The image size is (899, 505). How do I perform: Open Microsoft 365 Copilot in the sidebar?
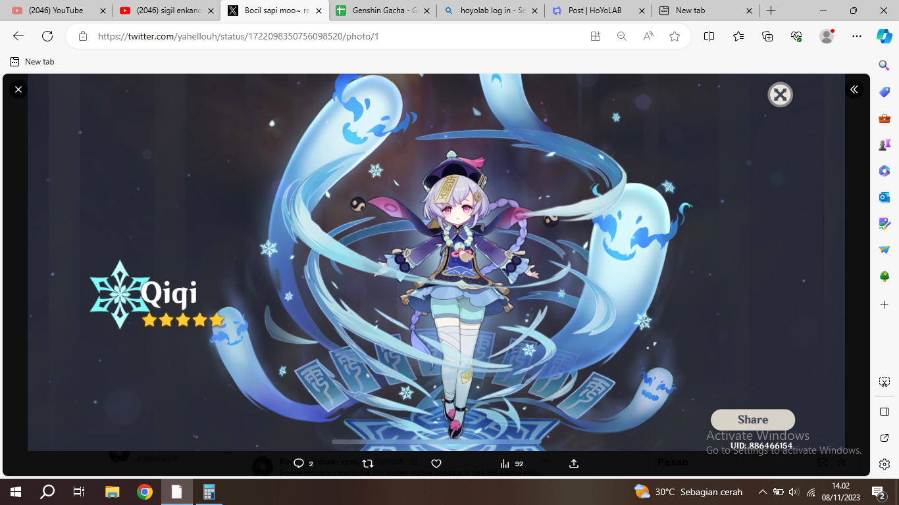pos(884,170)
